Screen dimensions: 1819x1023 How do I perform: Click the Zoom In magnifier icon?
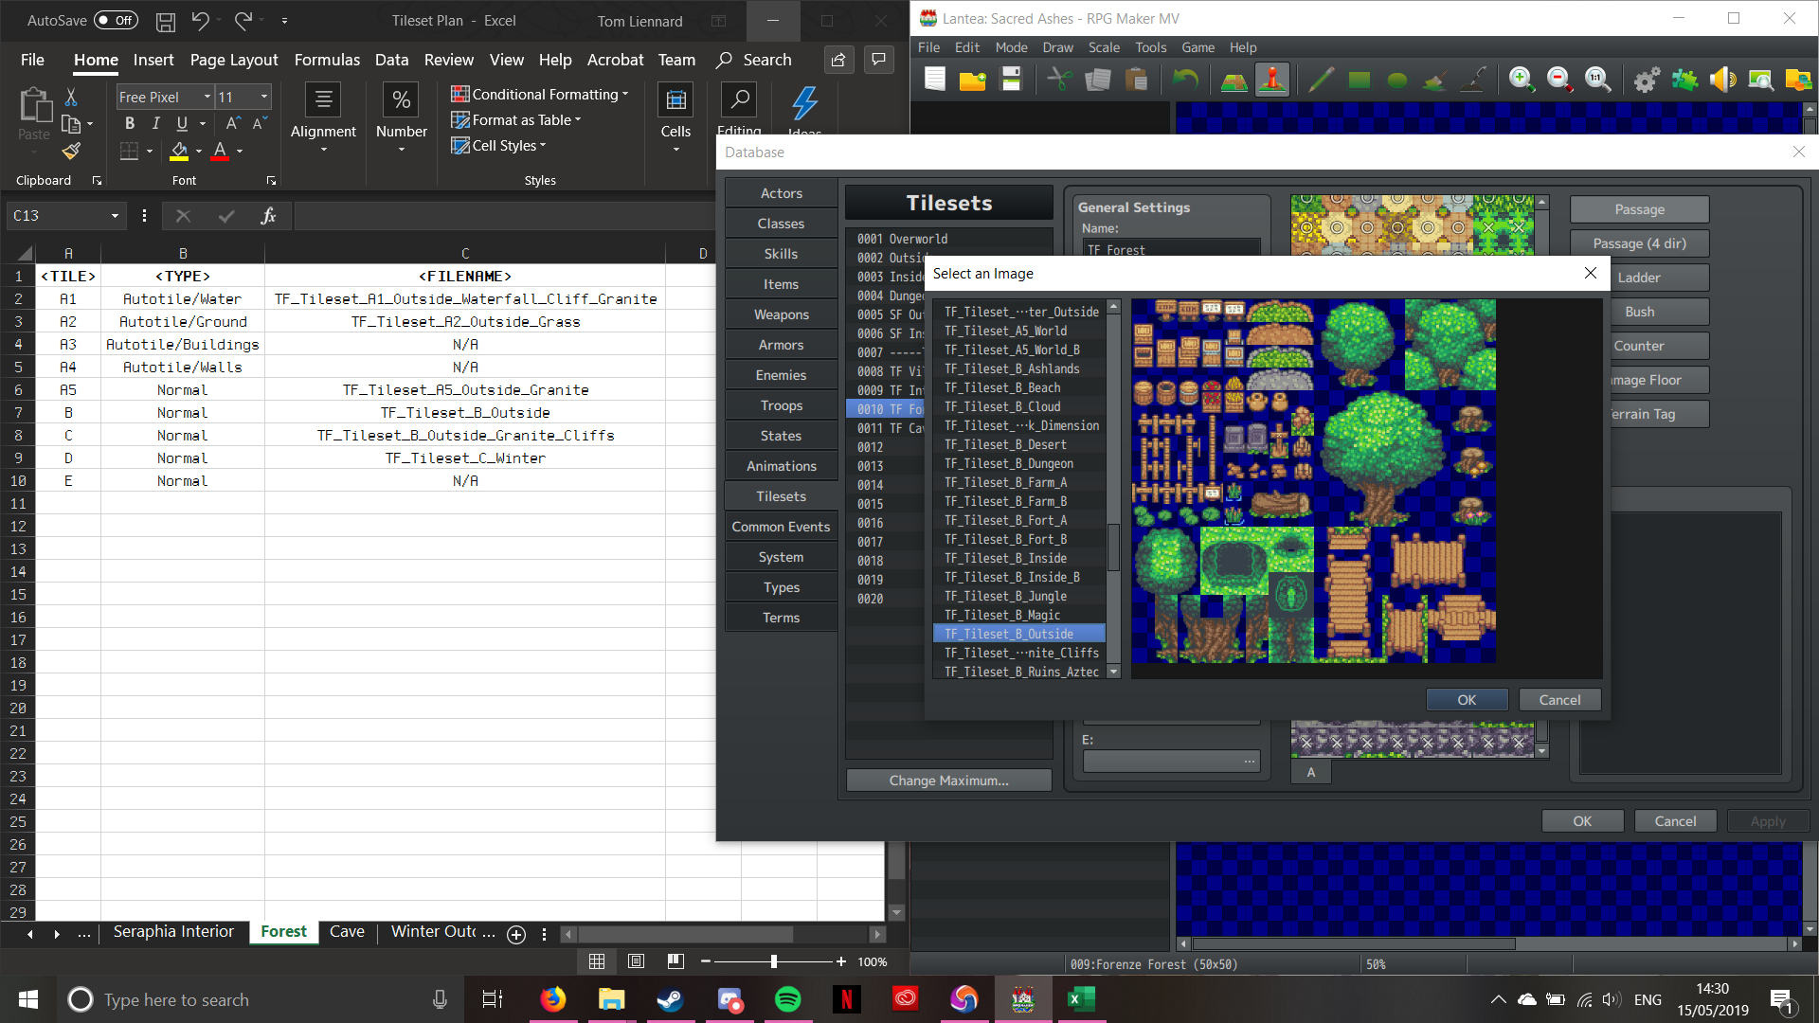1522,81
